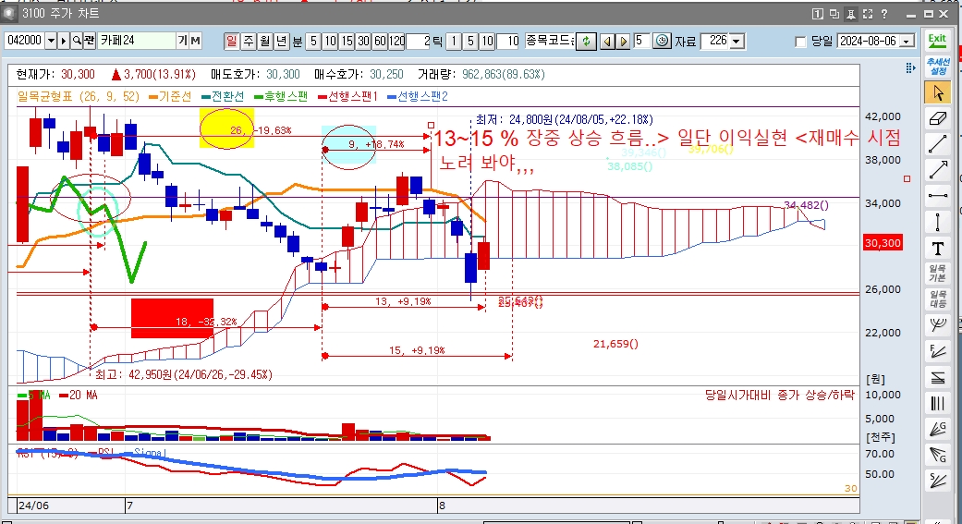Image resolution: width=962 pixels, height=524 pixels.
Task: Enable the 당일 checkbox
Action: coord(800,42)
